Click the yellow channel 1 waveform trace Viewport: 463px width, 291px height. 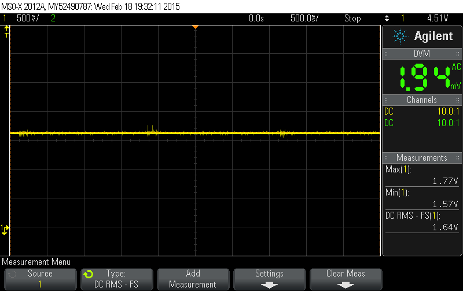195,133
